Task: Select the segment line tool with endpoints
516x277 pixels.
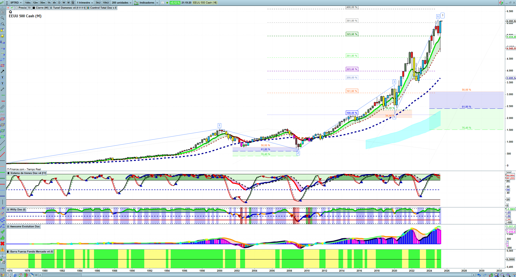Action: point(2,89)
